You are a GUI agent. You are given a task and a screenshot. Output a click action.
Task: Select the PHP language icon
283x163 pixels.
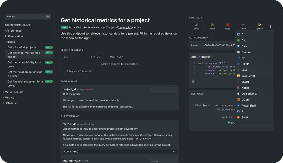243,26
